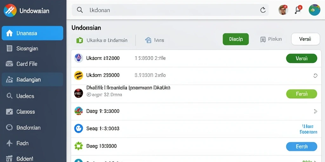This screenshot has width=325, height=162.
Task: Click the yellow Ukdom 299000 row icon
Action: tap(79, 75)
